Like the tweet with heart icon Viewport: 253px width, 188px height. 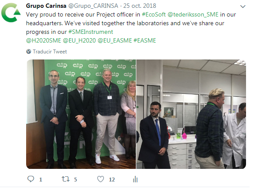point(101,179)
